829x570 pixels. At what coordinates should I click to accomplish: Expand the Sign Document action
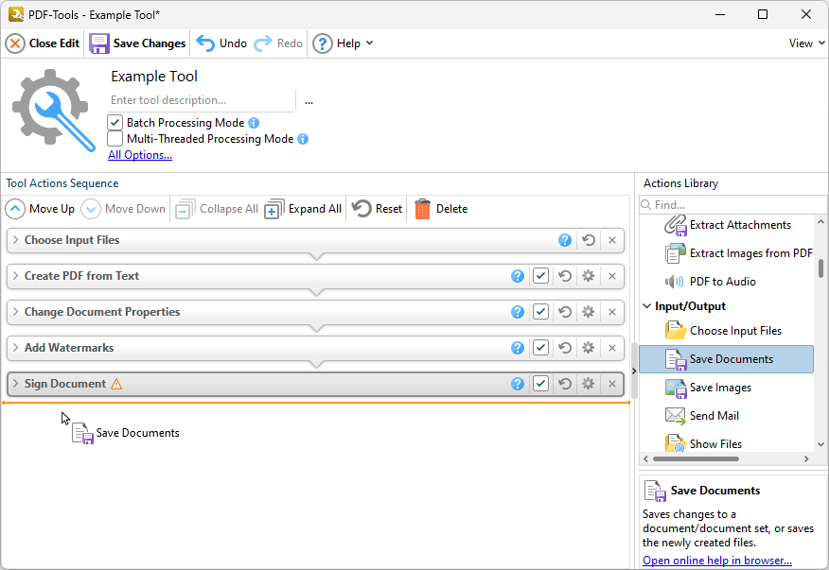click(15, 384)
